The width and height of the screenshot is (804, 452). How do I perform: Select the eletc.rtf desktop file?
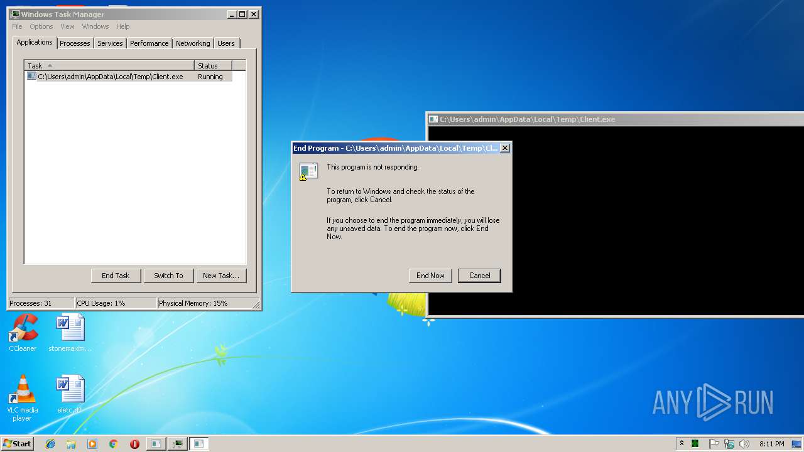coord(70,394)
